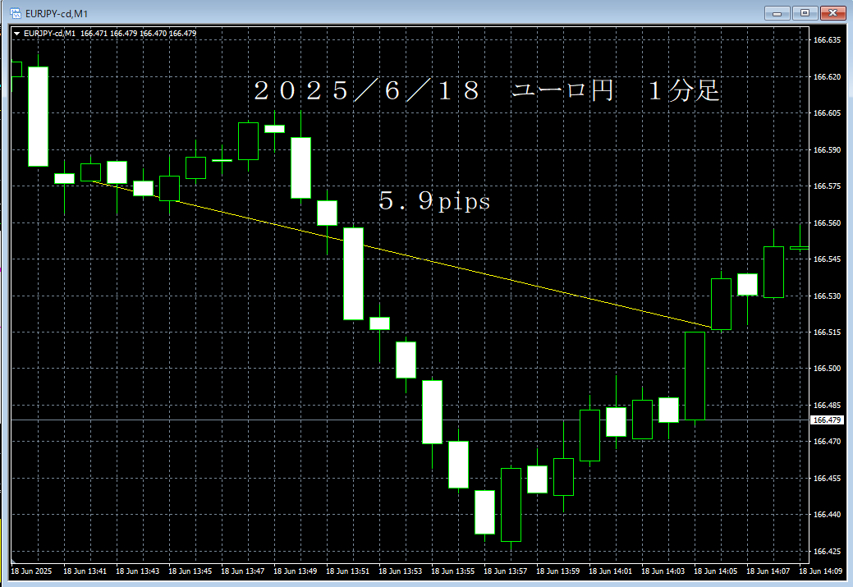
Task: Click the 18 Jun 14:05 time label
Action: (x=715, y=571)
